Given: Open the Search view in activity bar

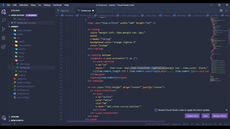Looking at the screenshot, I should point(4,20).
